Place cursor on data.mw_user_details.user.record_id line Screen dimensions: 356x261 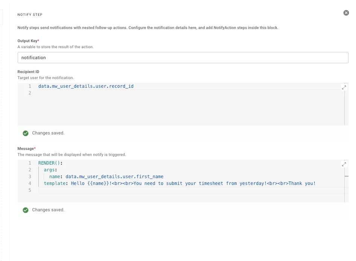point(86,86)
